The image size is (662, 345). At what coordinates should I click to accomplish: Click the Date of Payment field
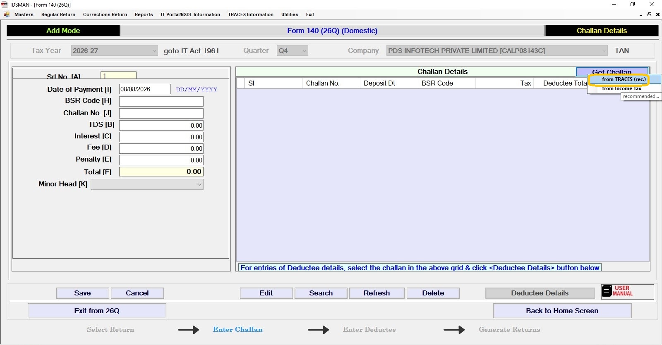[x=145, y=89]
